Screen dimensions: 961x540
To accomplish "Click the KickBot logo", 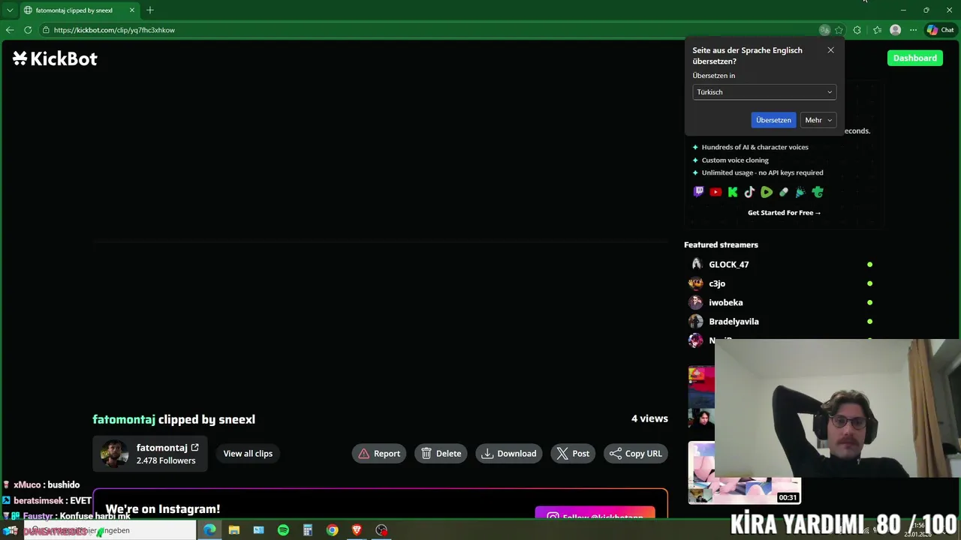I will pyautogui.click(x=55, y=58).
